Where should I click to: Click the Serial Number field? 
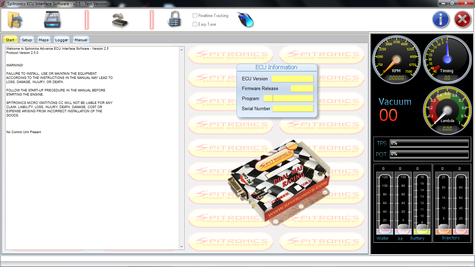(x=293, y=108)
